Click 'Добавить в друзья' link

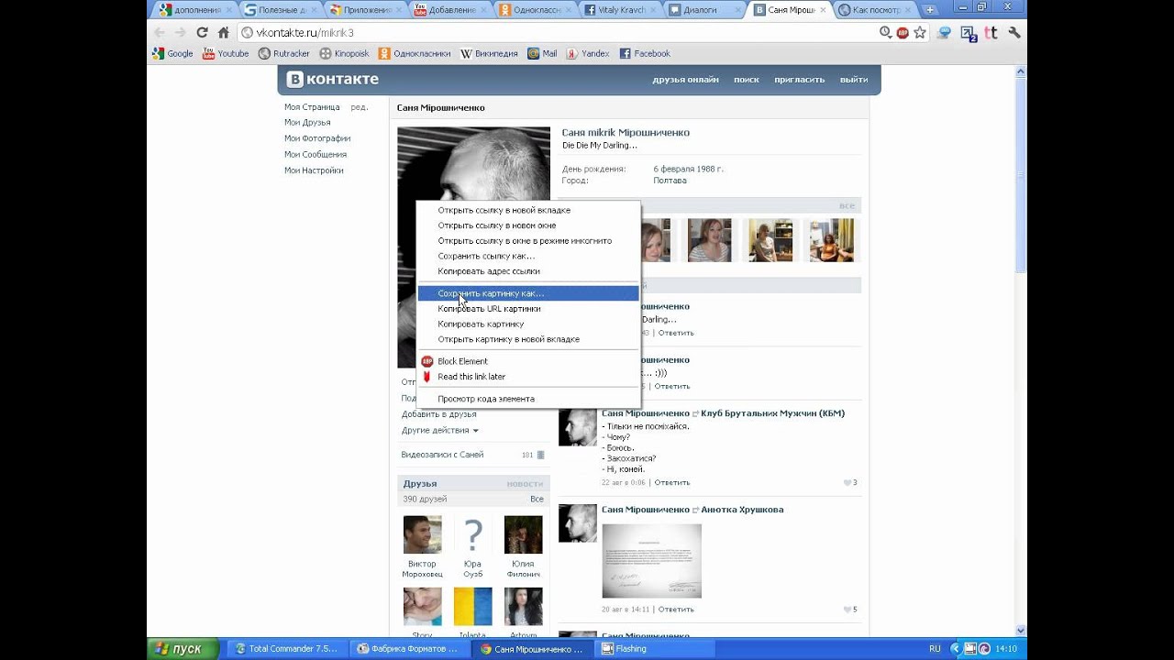[438, 414]
